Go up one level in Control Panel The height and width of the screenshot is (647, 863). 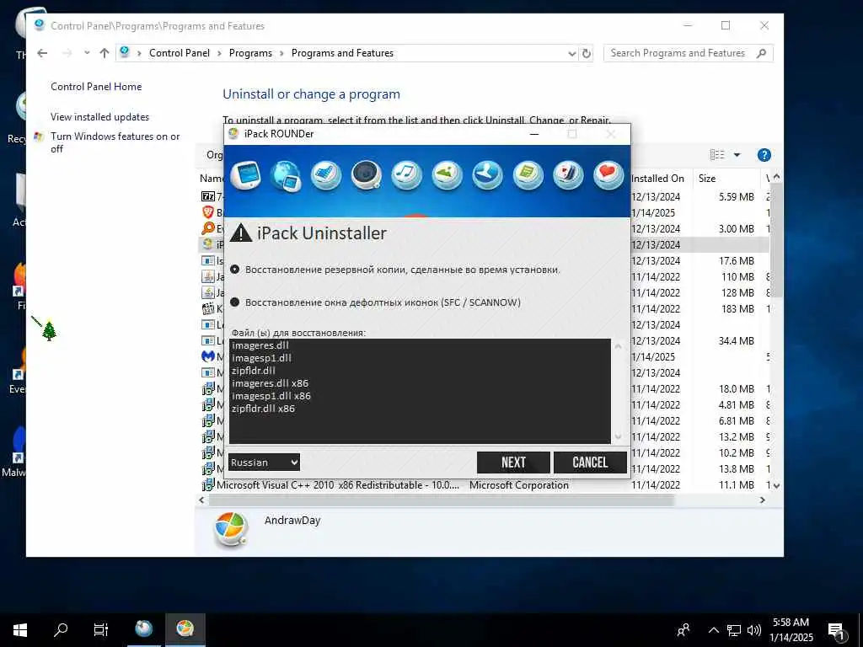[105, 53]
